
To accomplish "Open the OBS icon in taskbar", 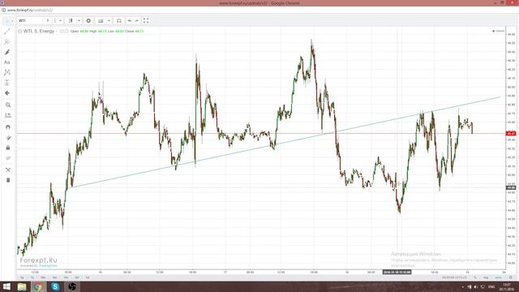I will [72, 286].
